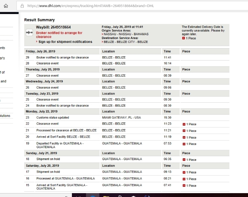
Task: Click Location column header in Friday section
Action: (108, 51)
